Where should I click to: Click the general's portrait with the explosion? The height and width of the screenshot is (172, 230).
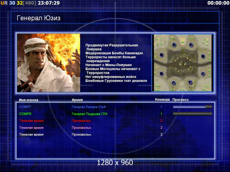click(49, 63)
